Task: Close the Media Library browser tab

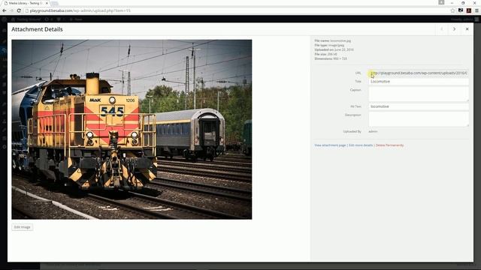Action: coord(47,3)
